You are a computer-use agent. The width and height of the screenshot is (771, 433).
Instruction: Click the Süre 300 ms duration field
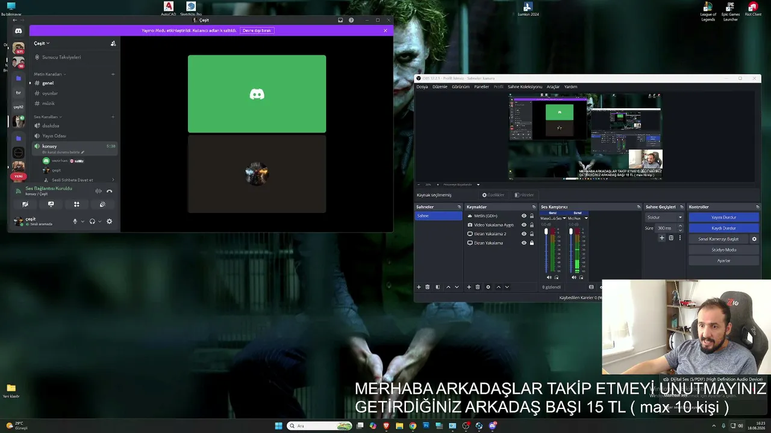[666, 228]
